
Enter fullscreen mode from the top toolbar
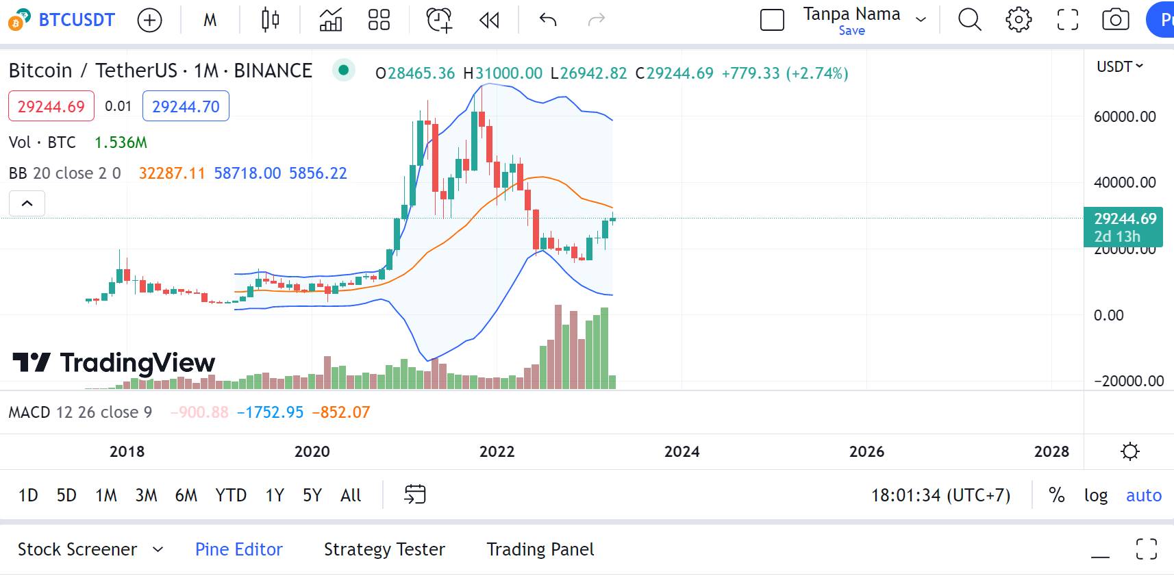coord(1067,21)
